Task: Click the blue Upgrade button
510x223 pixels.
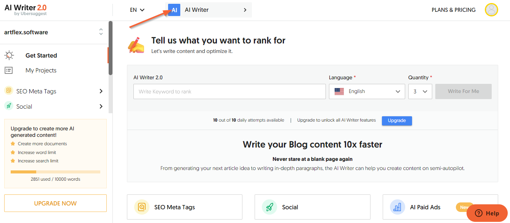Action: pyautogui.click(x=397, y=120)
